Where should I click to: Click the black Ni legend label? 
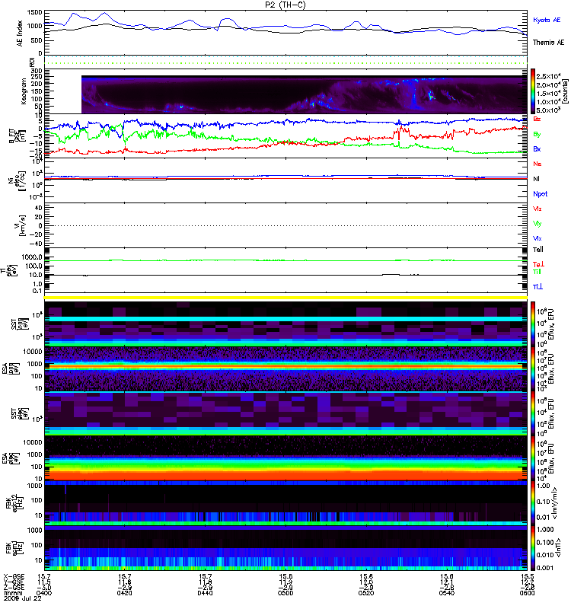pyautogui.click(x=536, y=179)
